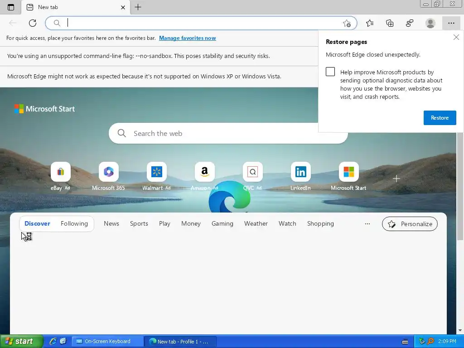464x348 pixels.
Task: Open the Money feed category
Action: coord(191,223)
